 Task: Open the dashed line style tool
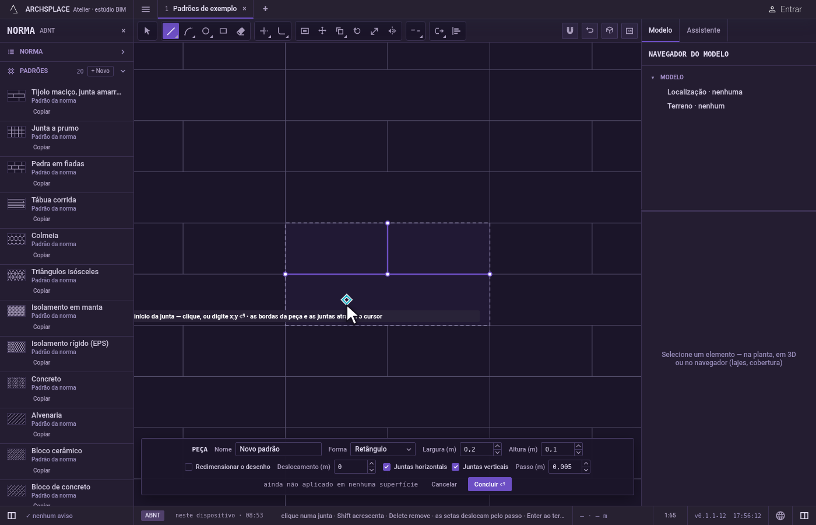[x=416, y=31]
